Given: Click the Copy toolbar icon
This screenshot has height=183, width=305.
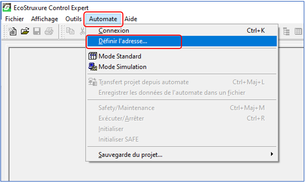Looking at the screenshot, I should [70, 31].
